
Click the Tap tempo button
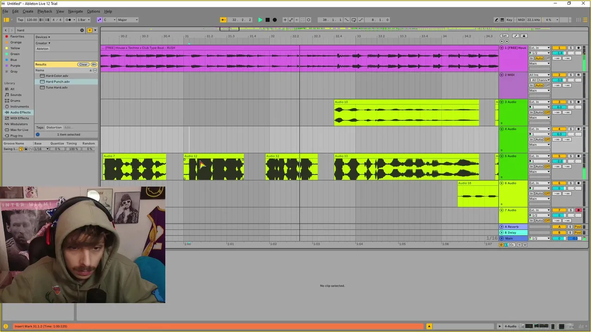(x=20, y=20)
